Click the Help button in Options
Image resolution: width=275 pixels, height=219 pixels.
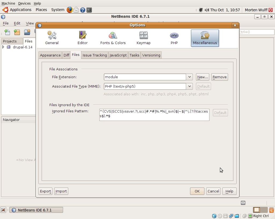pyautogui.click(x=229, y=191)
